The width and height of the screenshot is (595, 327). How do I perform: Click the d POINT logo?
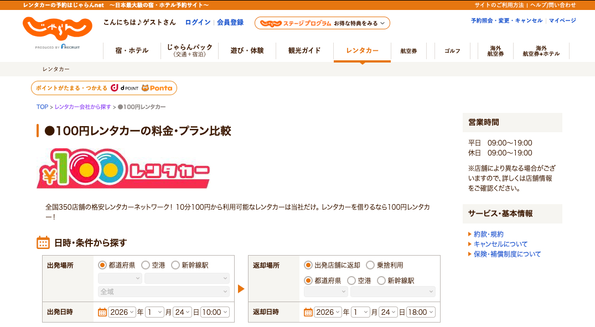pyautogui.click(x=125, y=88)
